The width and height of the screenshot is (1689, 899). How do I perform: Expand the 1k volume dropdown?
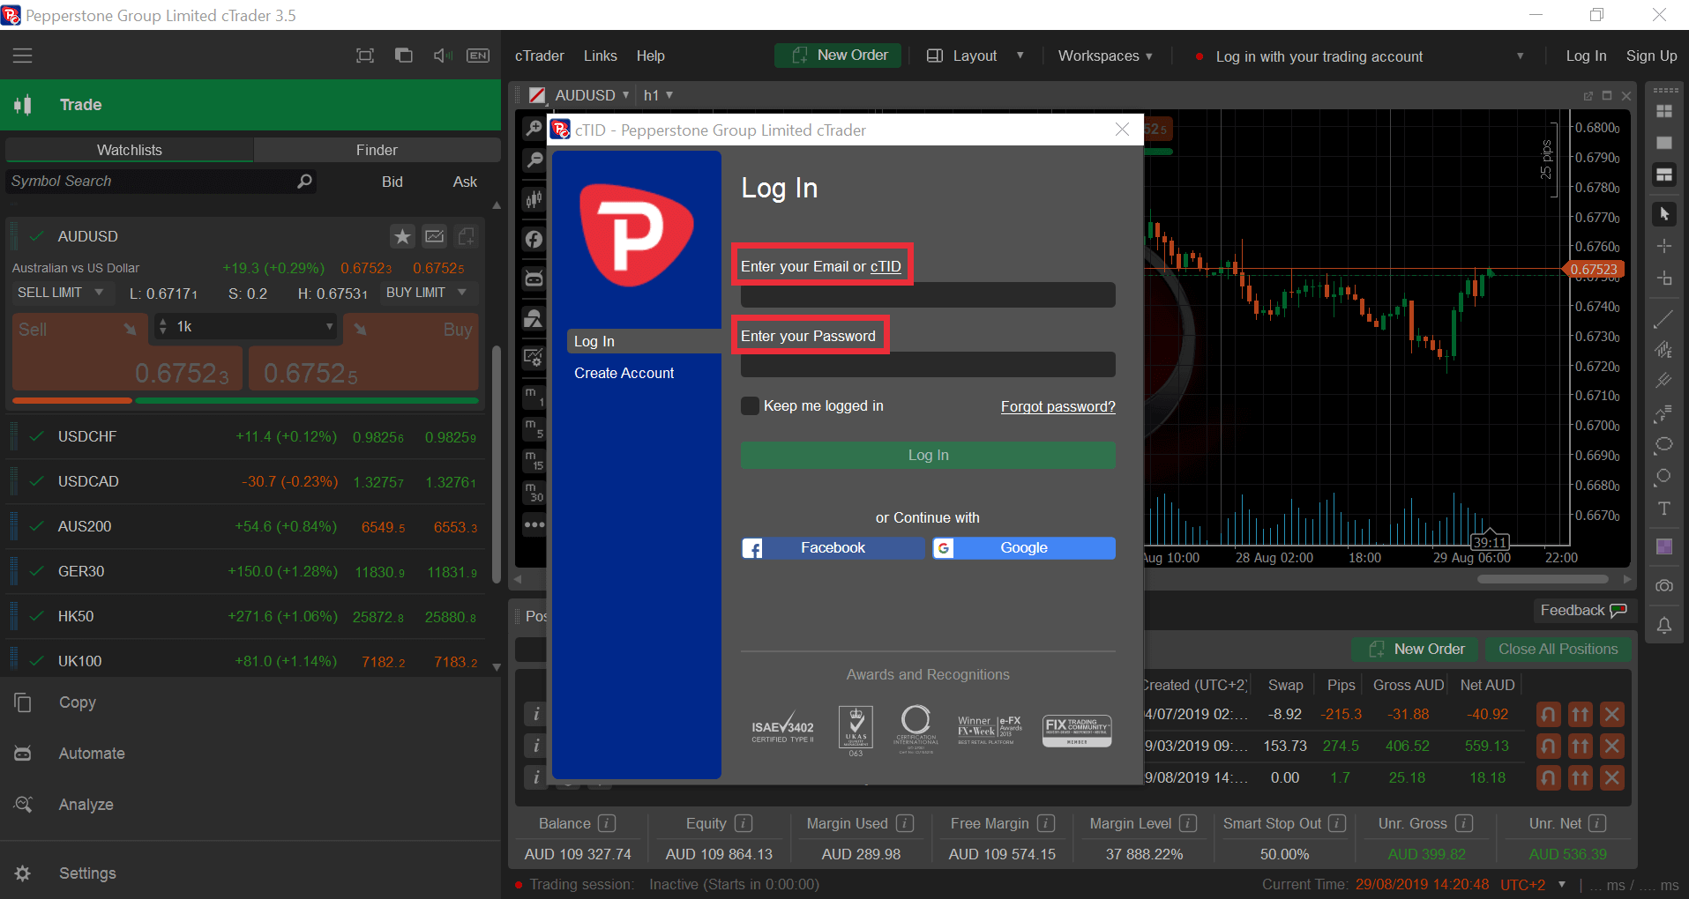click(329, 326)
